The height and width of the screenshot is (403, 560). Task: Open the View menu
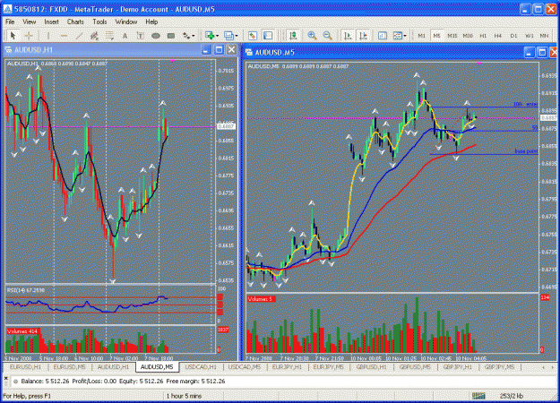pyautogui.click(x=30, y=21)
